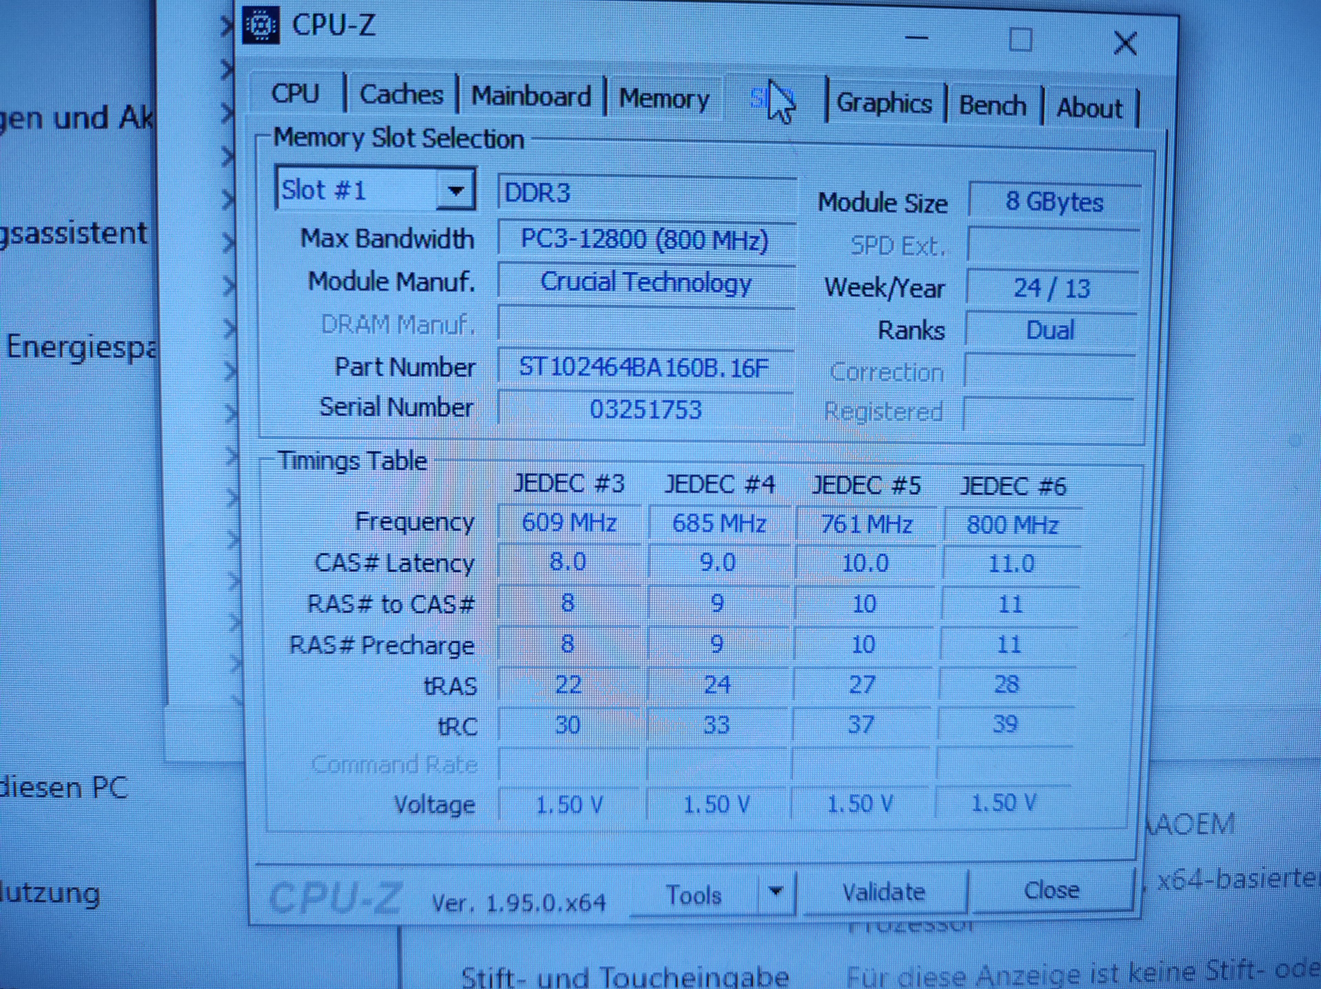Open the Mainboard tab
This screenshot has height=989, width=1321.
pyautogui.click(x=531, y=97)
